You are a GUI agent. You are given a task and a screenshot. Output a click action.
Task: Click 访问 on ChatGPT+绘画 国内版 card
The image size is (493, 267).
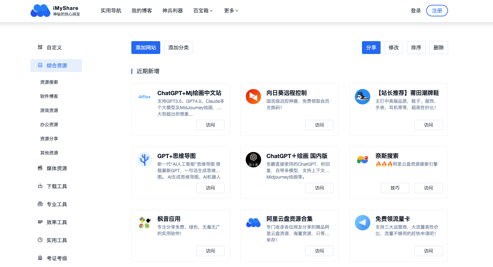[x=319, y=188]
